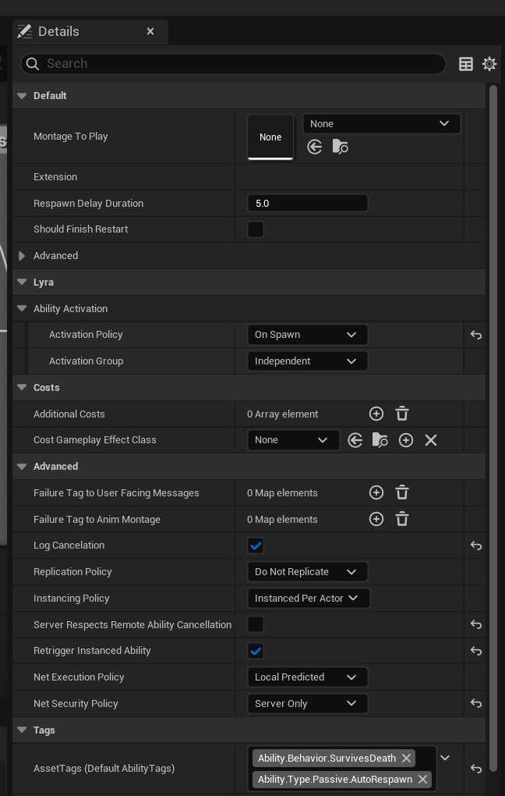Open the Activation Policy dropdown
The height and width of the screenshot is (796, 505).
coord(307,335)
